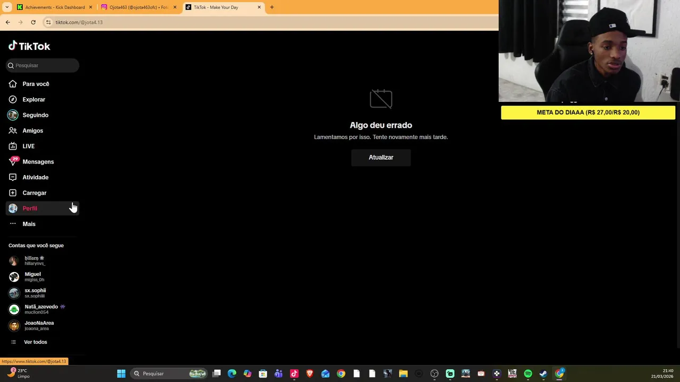The height and width of the screenshot is (382, 680).
Task: Open Microsoft Store from taskbar
Action: point(263,374)
